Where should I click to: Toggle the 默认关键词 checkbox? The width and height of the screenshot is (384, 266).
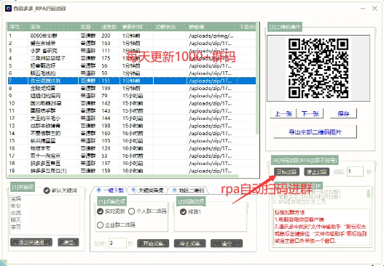[47, 190]
